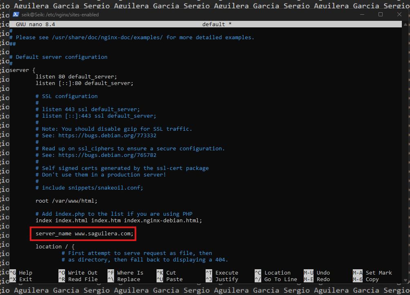Viewport: 410px width, 295px height.
Task: Click the bugs.debian.org/773332 URL
Action: pos(107,136)
